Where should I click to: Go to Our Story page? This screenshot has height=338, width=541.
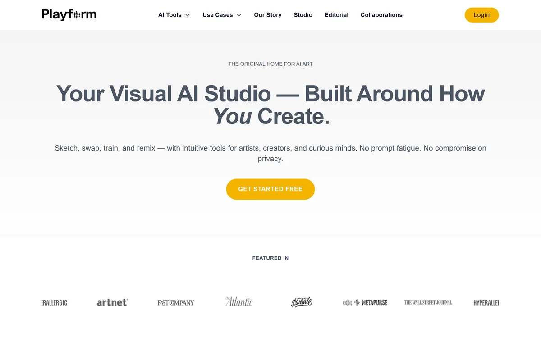coord(268,15)
